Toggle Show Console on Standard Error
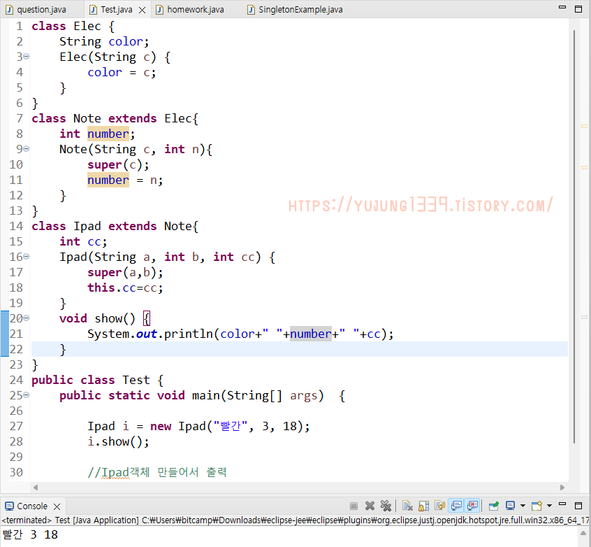The height and width of the screenshot is (547, 591). [x=472, y=506]
